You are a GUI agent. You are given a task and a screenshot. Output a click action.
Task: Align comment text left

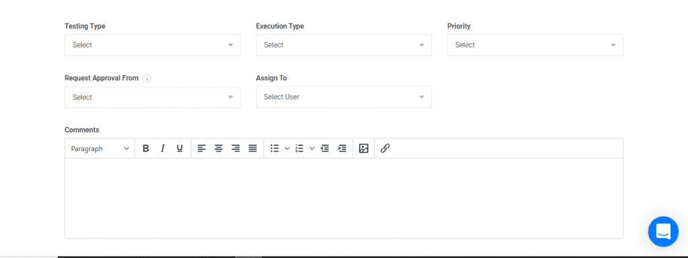point(202,148)
